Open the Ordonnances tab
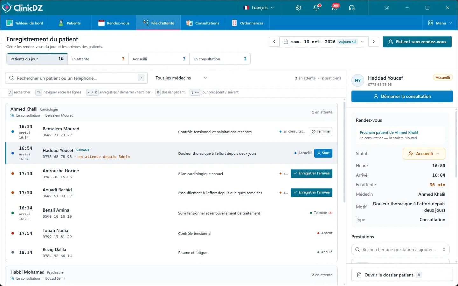Viewport: 458px width, 286px height. coord(248,23)
